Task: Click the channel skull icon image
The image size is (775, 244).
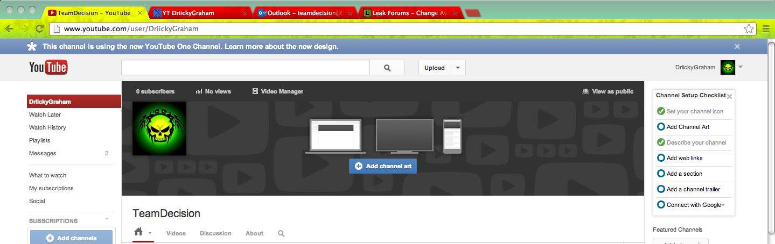Action: point(159,128)
